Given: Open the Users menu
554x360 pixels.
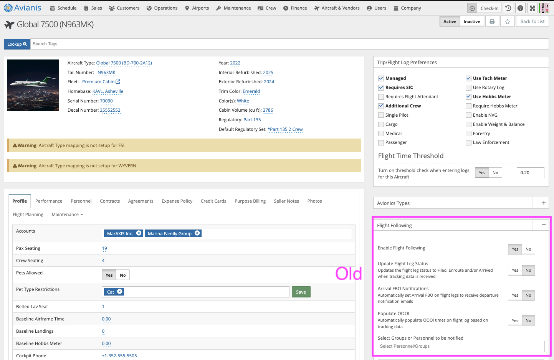Looking at the screenshot, I should point(377,8).
